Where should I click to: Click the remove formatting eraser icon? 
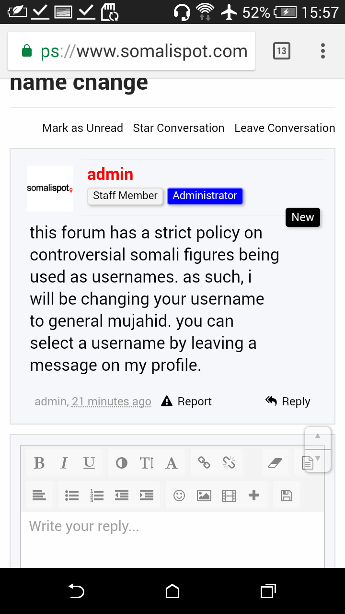point(275,463)
